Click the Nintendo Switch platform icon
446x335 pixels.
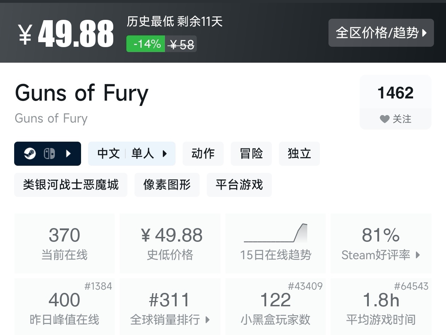pyautogui.click(x=49, y=154)
